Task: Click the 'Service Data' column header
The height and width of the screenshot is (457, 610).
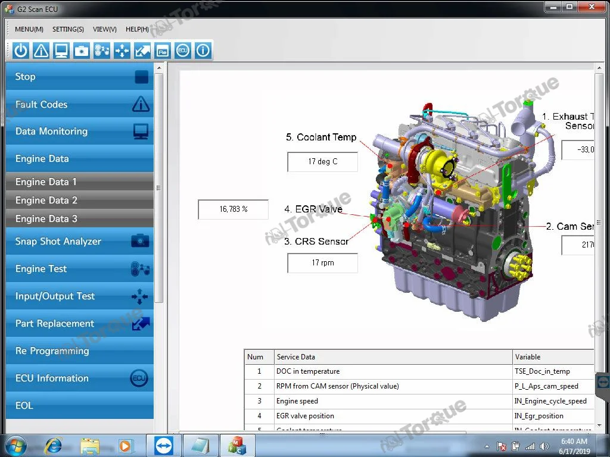Action: click(393, 357)
